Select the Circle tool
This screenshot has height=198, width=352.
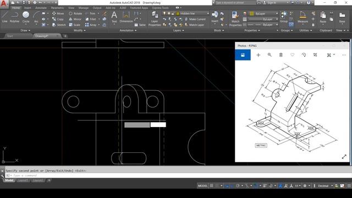(x=26, y=17)
